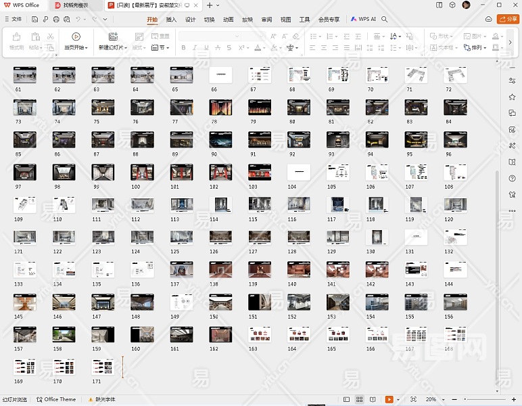The height and width of the screenshot is (406, 522).
Task: Toggle slide sorter view in status bar
Action: pos(360,400)
